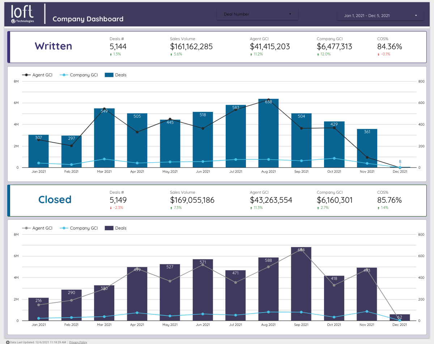Click the bar labeled 62
Screen dimensions: 434x344
coord(400,318)
